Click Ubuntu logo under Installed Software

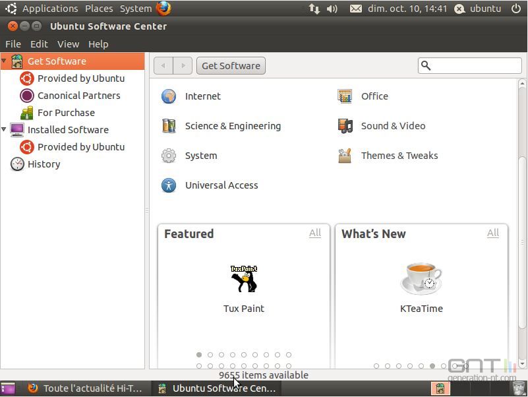26,147
